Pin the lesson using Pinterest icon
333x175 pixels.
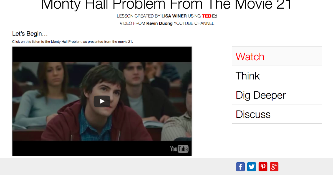(263, 167)
